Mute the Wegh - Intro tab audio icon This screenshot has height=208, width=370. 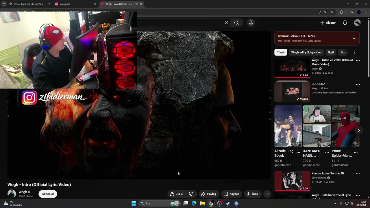pyautogui.click(x=136, y=4)
